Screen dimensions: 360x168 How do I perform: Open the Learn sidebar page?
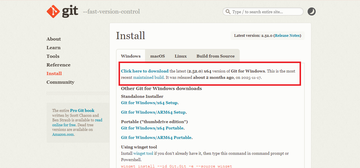pos(54,48)
